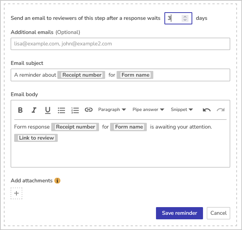Undo the last edit
This screenshot has height=230, width=242.
[207, 110]
